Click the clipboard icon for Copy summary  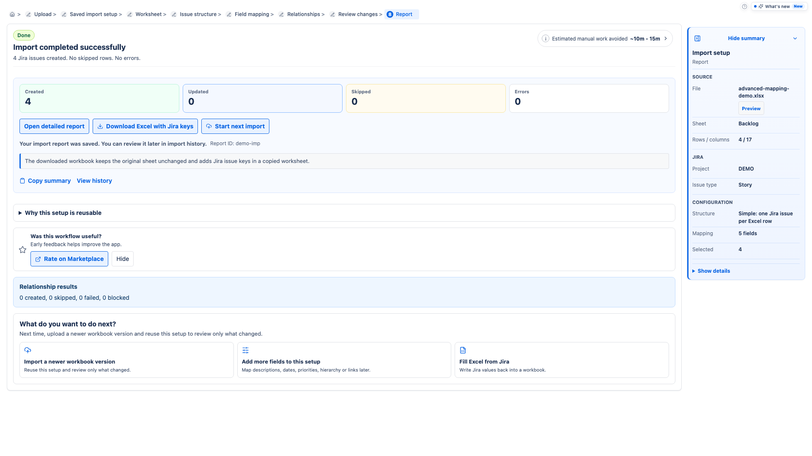(x=22, y=181)
